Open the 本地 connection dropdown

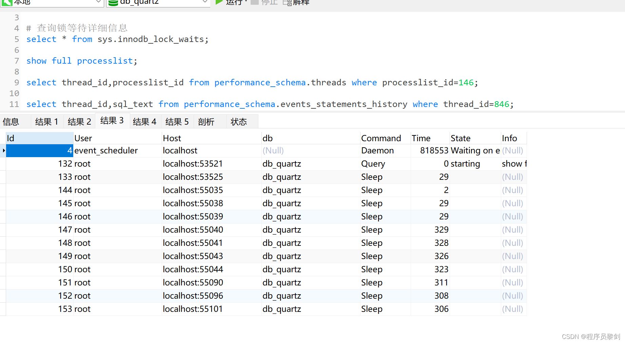click(x=99, y=2)
